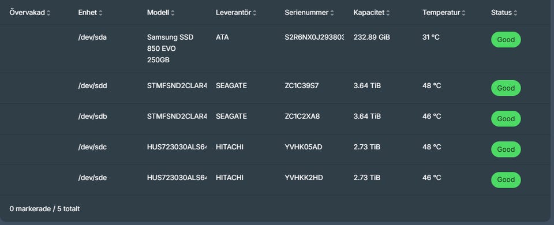This screenshot has width=554, height=225.
Task: Sort by the Status column arrows
Action: point(515,13)
